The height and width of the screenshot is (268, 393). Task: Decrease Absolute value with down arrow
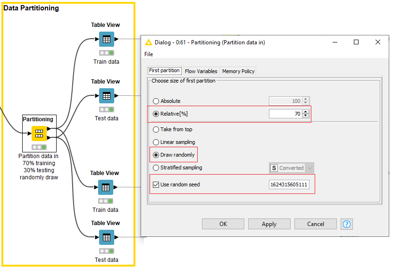point(305,103)
